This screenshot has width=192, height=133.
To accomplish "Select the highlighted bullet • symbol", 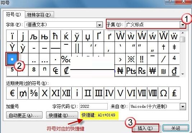I will tap(12, 59).
